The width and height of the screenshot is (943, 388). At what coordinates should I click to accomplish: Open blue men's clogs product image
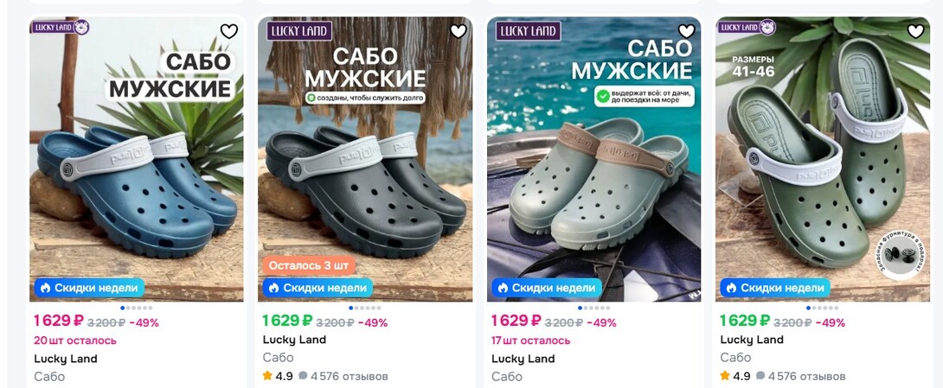click(x=137, y=173)
